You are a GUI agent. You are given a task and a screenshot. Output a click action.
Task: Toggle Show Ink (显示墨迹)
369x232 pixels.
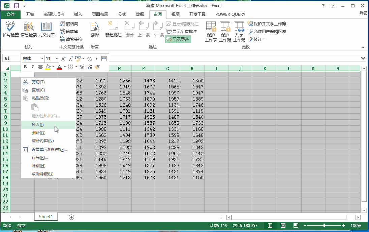[178, 39]
